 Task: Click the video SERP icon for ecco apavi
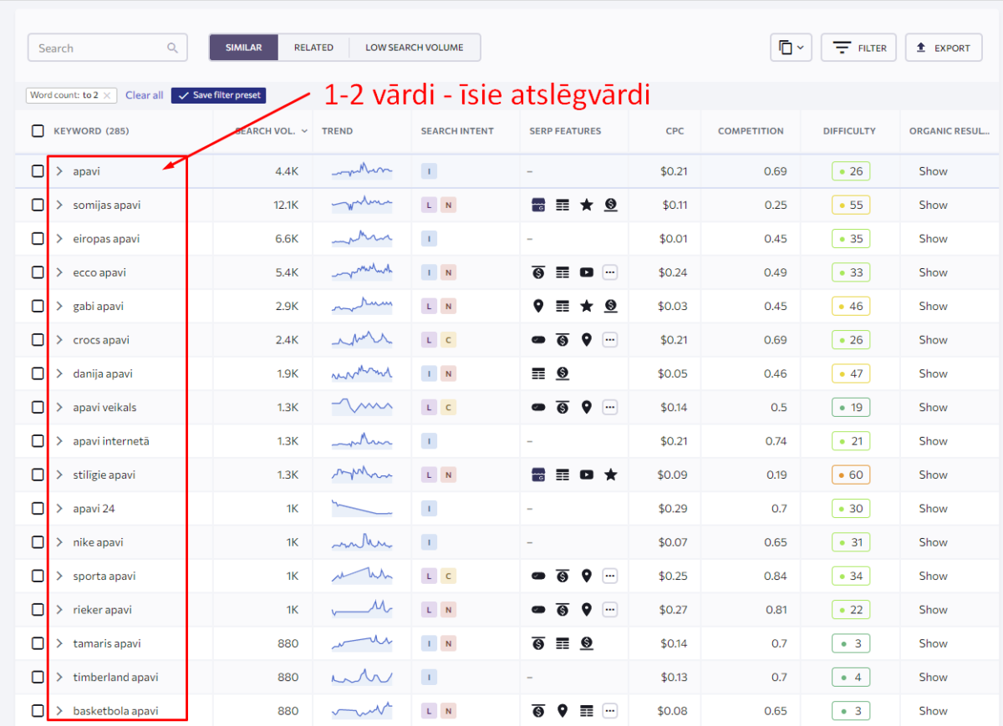click(586, 272)
